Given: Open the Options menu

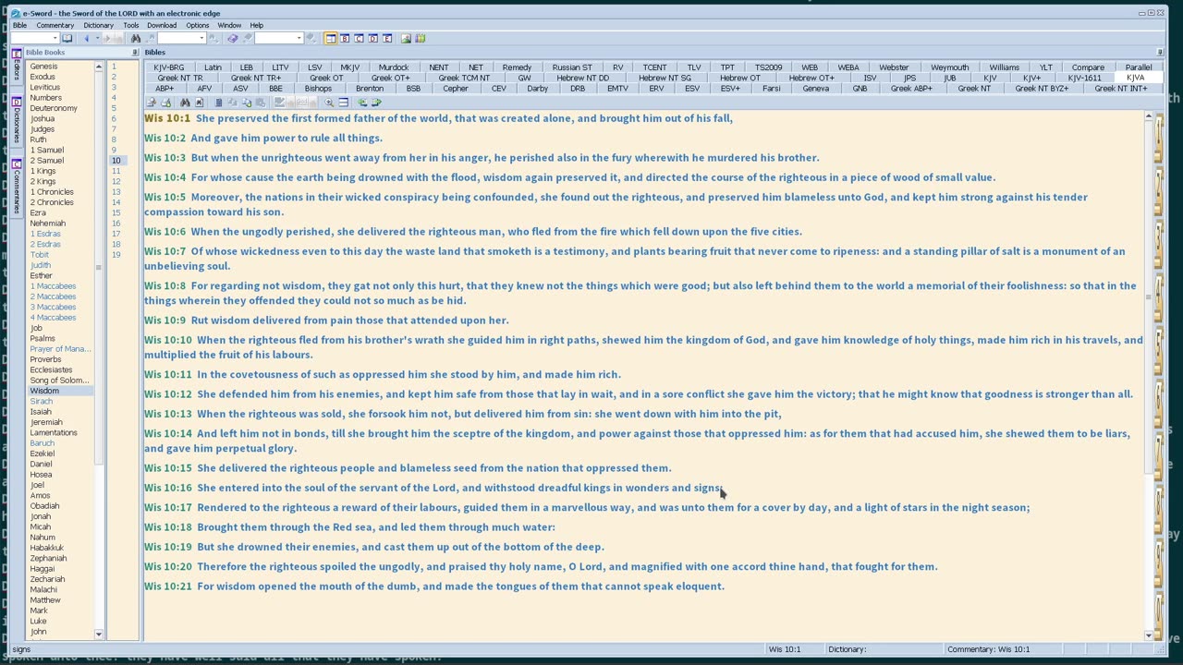Looking at the screenshot, I should (197, 25).
